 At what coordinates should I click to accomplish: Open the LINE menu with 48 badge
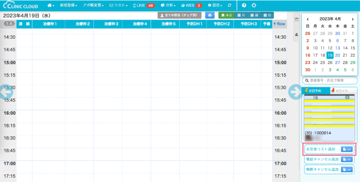coord(144,6)
